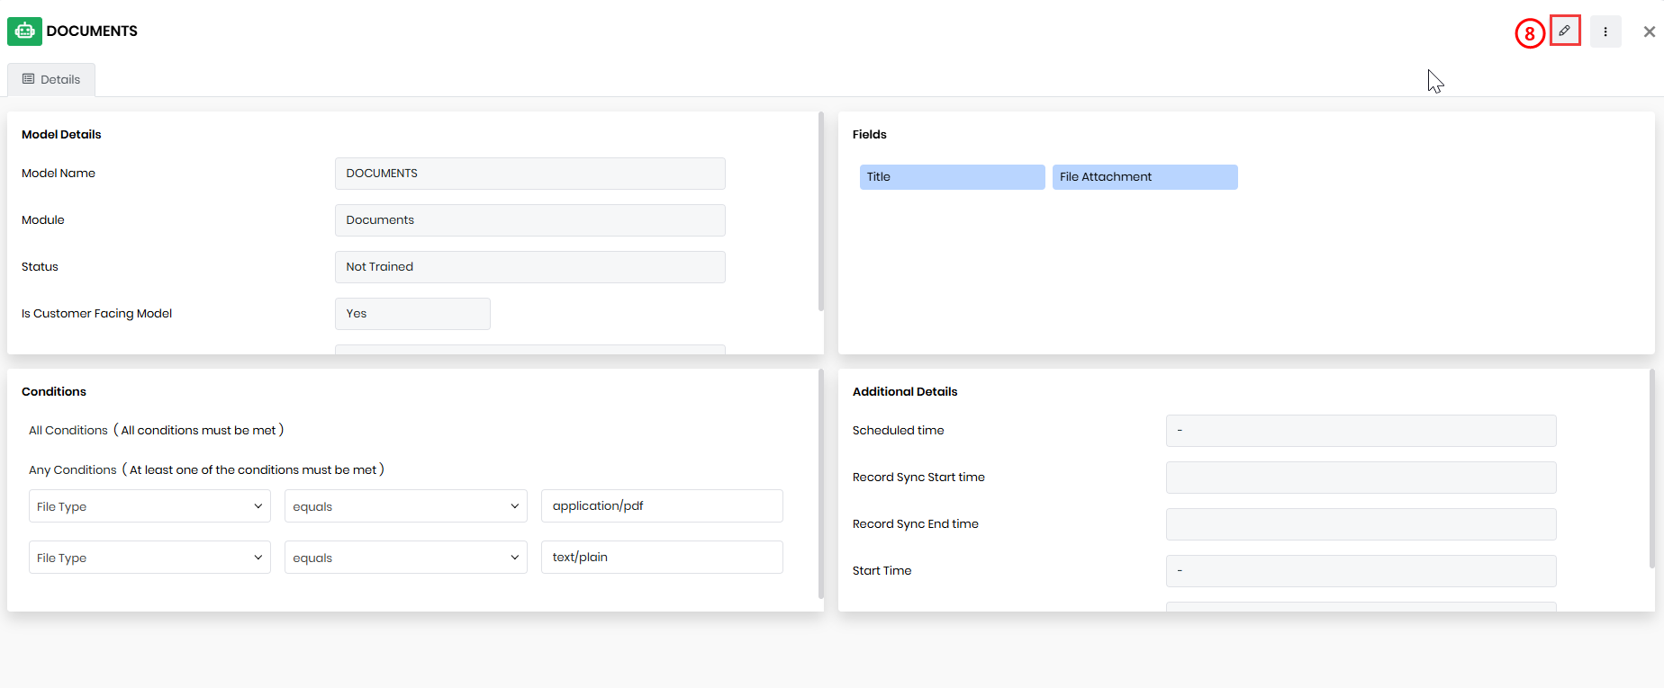Open the second equals operator dropdown

[x=405, y=558]
